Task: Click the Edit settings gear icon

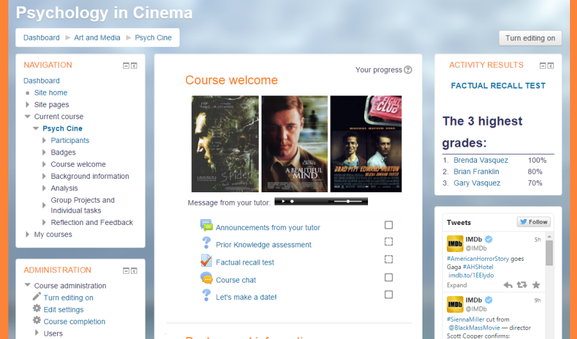Action: 37,309
